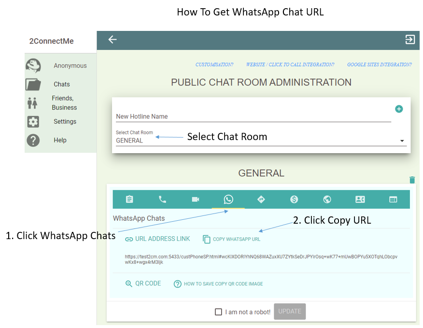Click the logout icon in the header

pyautogui.click(x=410, y=40)
